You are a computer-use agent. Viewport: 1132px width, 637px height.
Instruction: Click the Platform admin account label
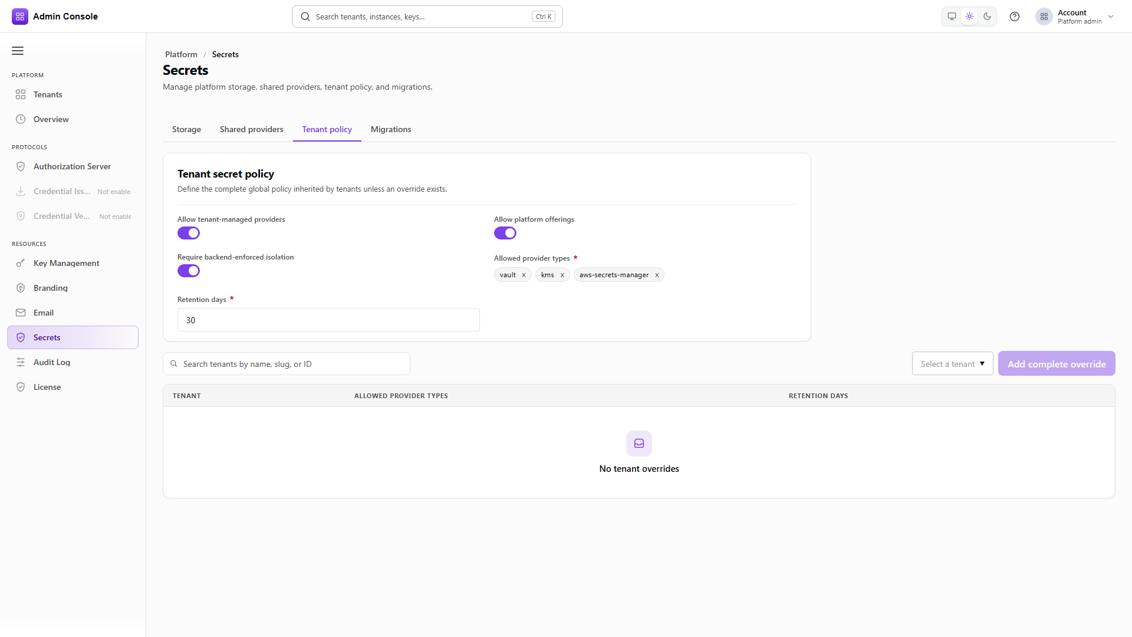(1080, 21)
